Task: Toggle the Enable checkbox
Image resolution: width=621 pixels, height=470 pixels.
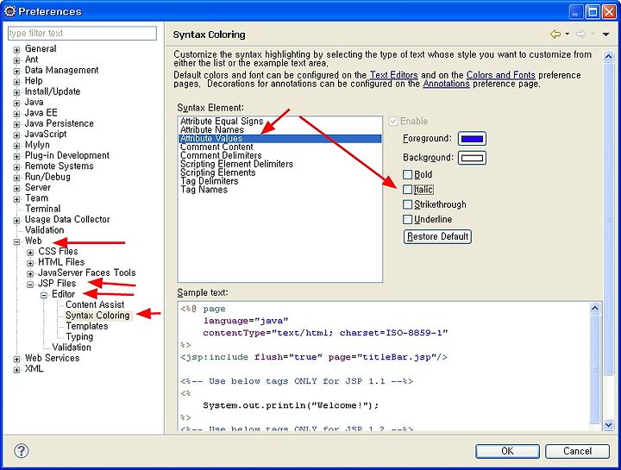Action: click(x=393, y=121)
